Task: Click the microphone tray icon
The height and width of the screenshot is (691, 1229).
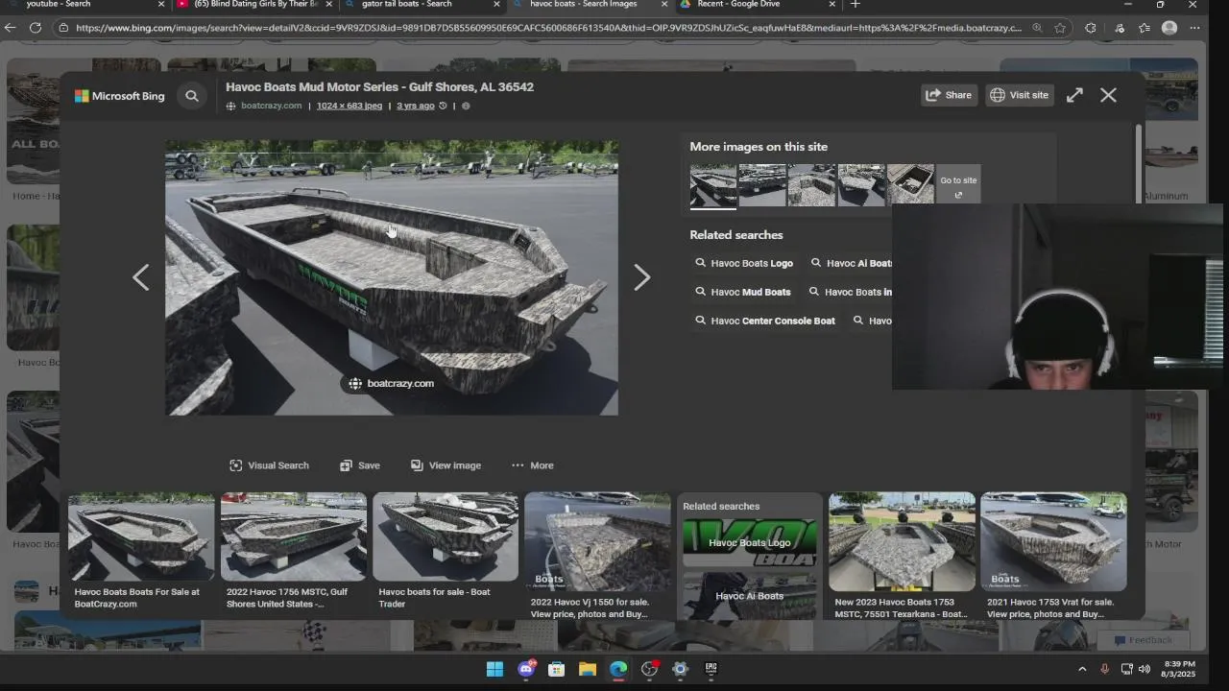Action: coord(1105,669)
